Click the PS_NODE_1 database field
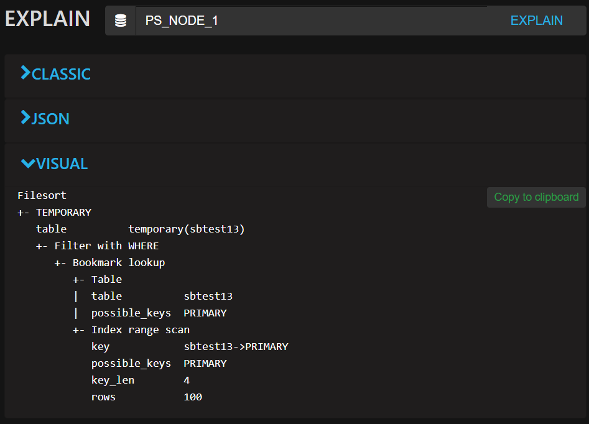The width and height of the screenshot is (589, 424). (311, 21)
